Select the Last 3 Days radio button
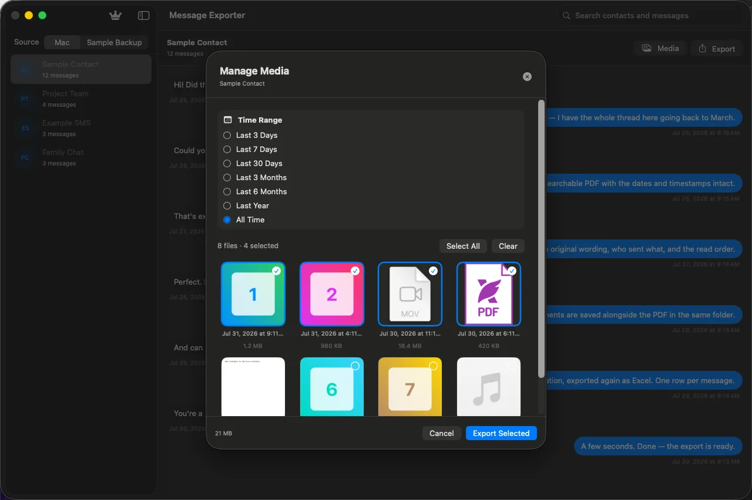 (x=227, y=135)
